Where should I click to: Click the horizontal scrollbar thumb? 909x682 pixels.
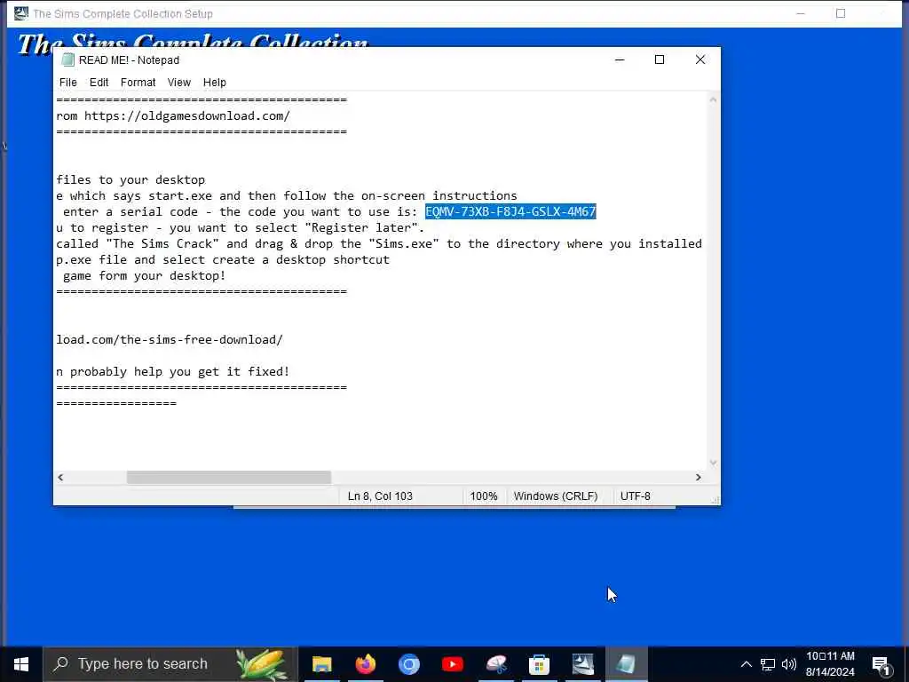(229, 477)
